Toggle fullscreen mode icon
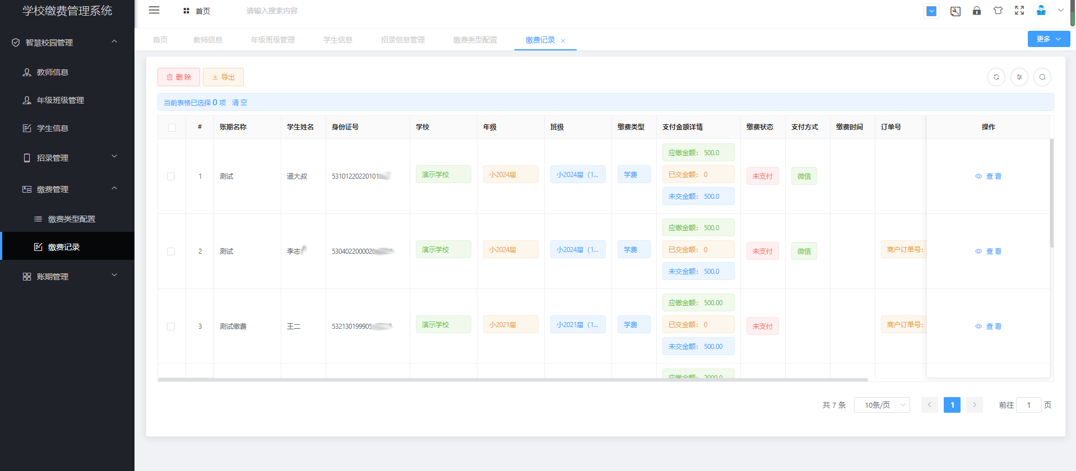Viewport: 1076px width, 471px height. tap(1019, 11)
